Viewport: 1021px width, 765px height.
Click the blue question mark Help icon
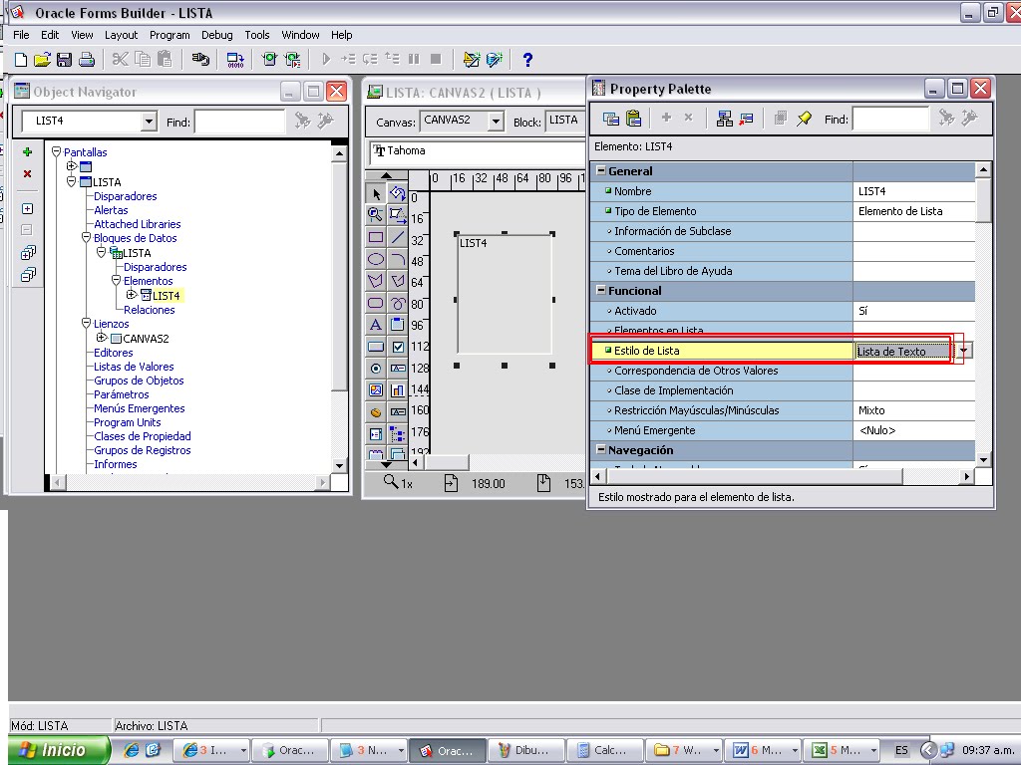point(527,60)
